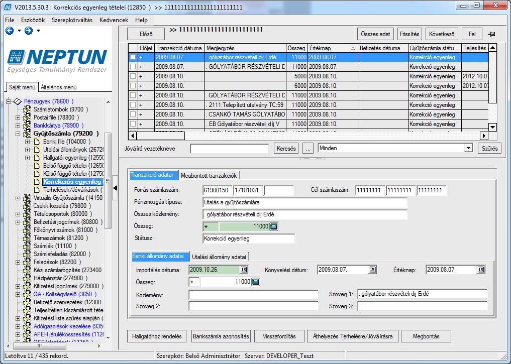Sort by the Tranzakció dátuma column header
This screenshot has height=364, width=511.
[x=179, y=48]
